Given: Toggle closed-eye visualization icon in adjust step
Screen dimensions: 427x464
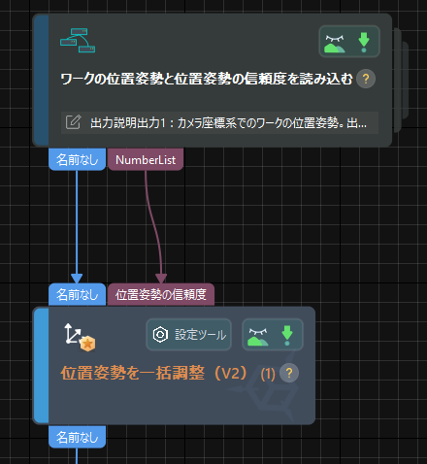Looking at the screenshot, I should [x=258, y=337].
